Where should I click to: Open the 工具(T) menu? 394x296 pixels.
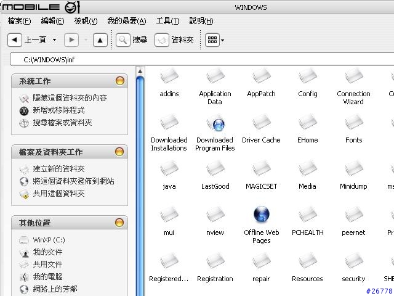[167, 21]
